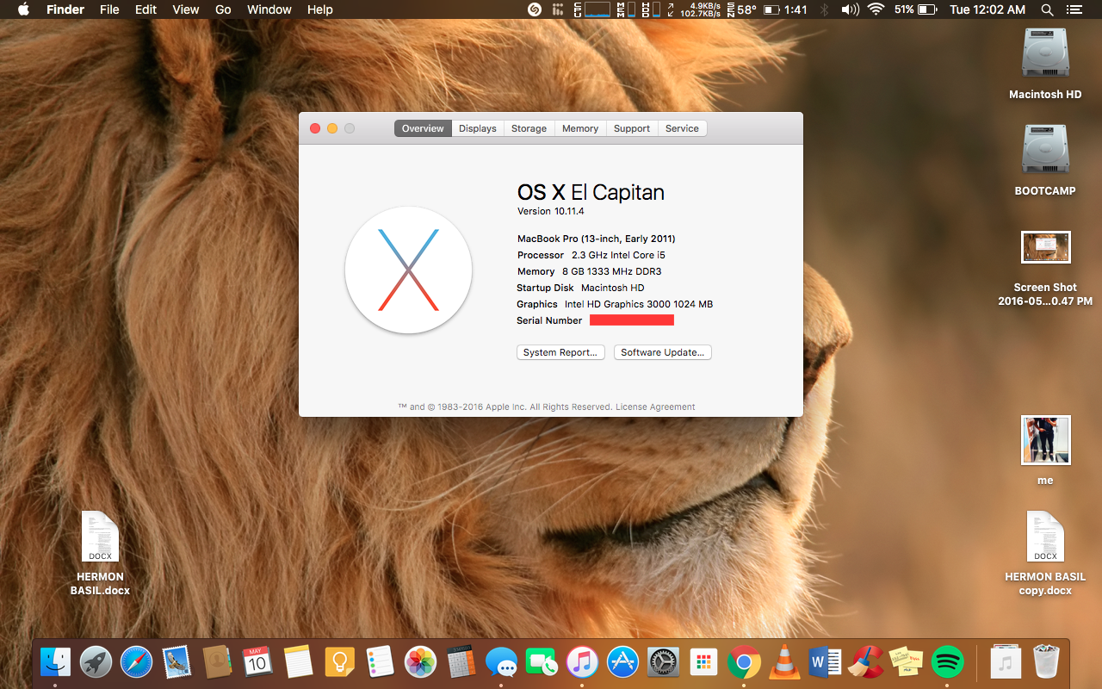Image resolution: width=1102 pixels, height=689 pixels.
Task: Click the System Report button
Action: (560, 352)
